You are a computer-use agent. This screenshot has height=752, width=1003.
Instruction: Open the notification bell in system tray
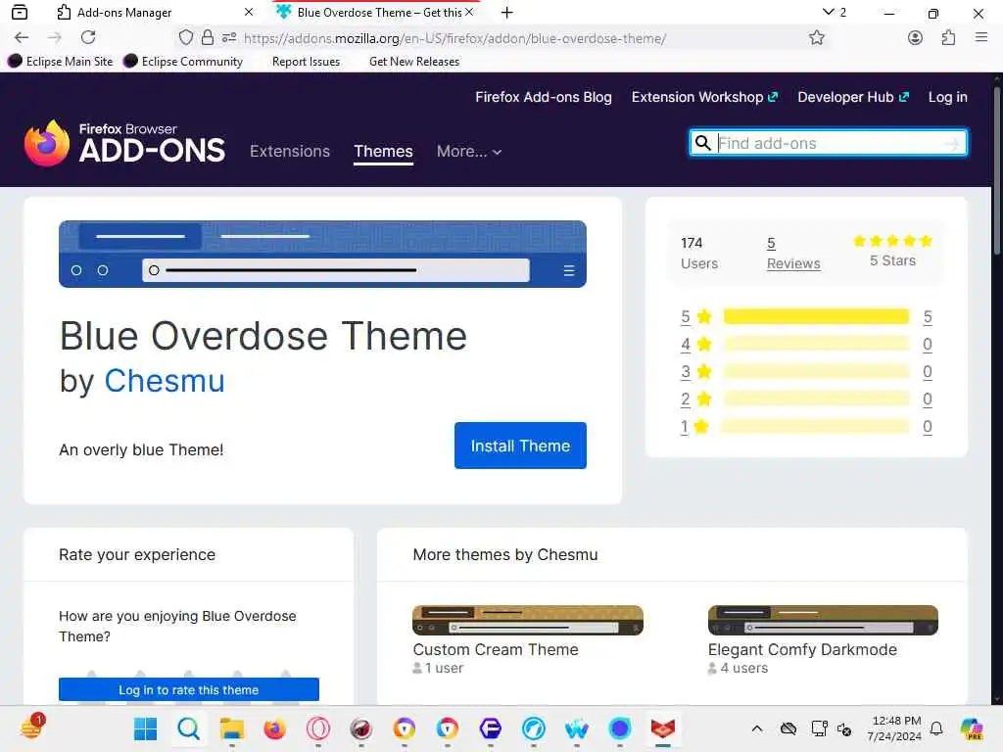(935, 728)
